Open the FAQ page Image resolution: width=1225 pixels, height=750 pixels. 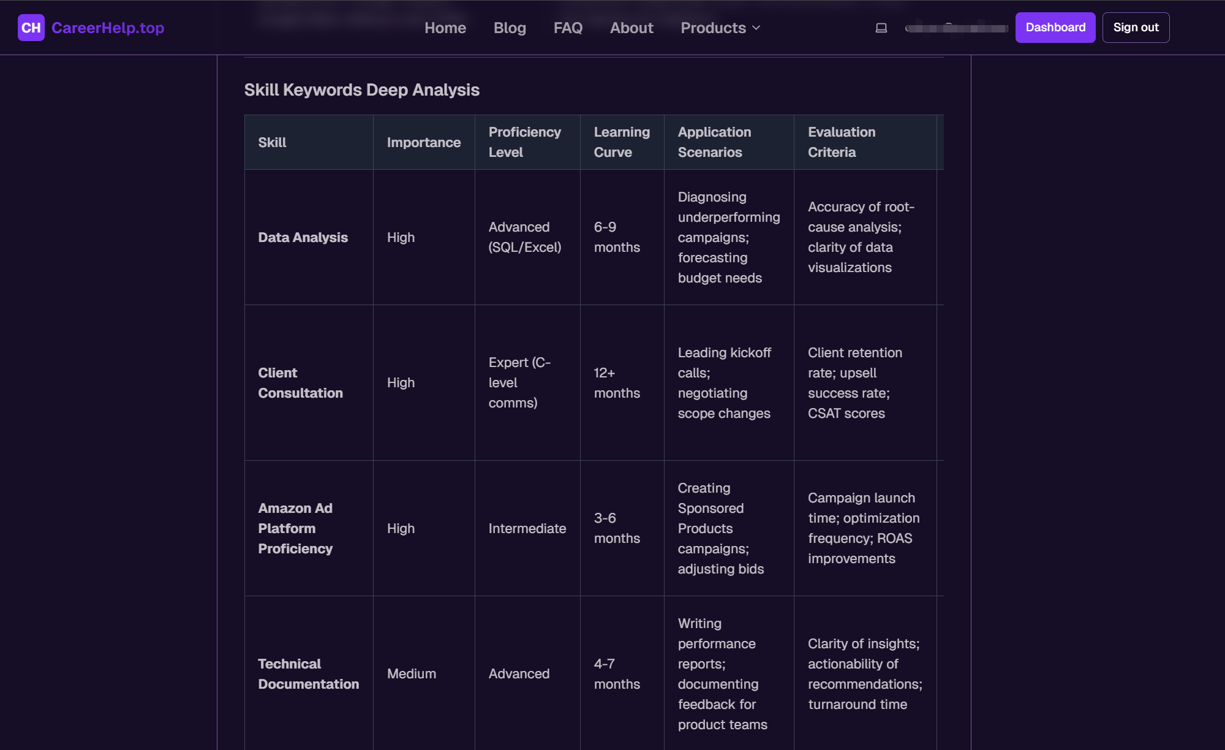coord(568,28)
